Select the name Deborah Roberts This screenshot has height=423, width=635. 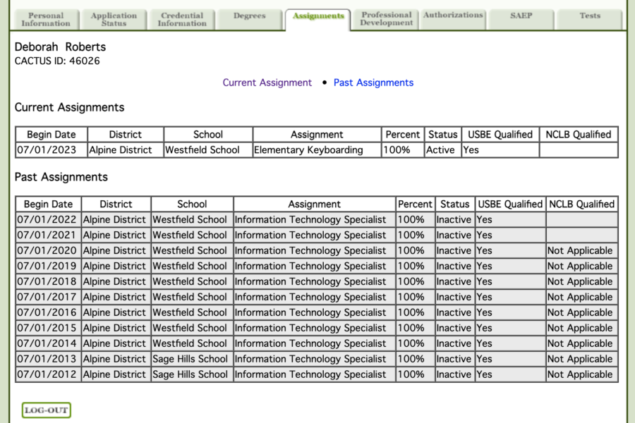click(61, 47)
